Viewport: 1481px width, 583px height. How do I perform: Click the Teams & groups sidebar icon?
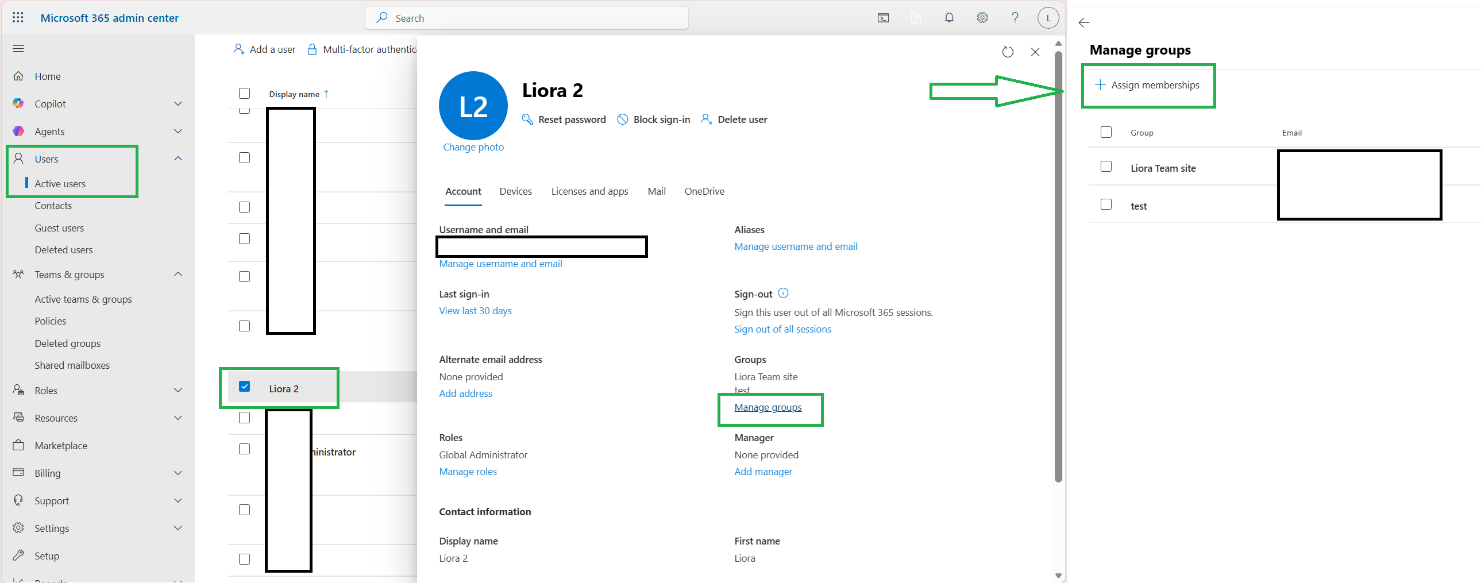coord(18,274)
